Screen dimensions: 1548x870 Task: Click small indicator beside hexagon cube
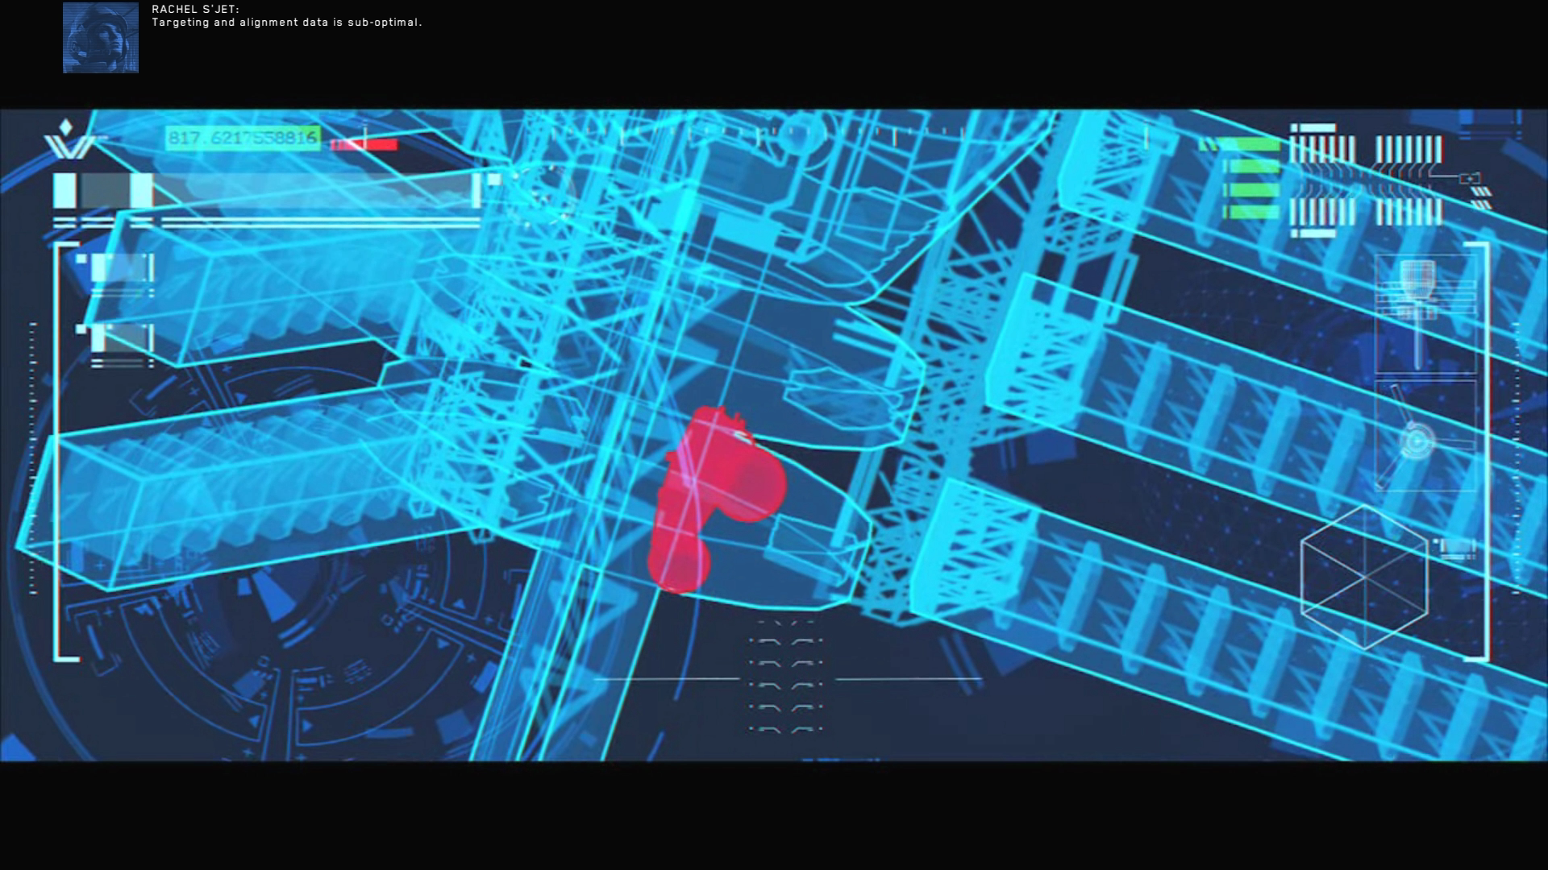coord(1456,548)
